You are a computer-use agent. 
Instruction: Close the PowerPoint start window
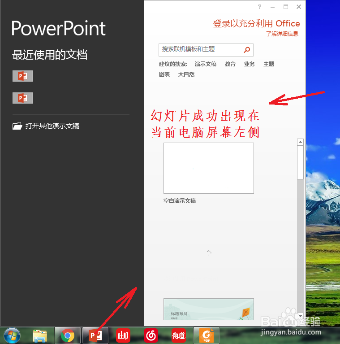pyautogui.click(x=299, y=7)
